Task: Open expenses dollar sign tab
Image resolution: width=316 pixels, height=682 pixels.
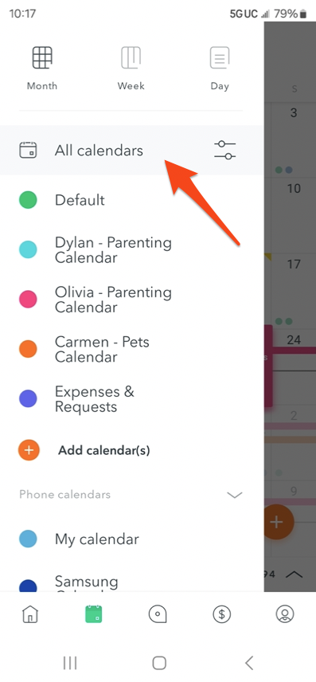Action: [x=222, y=614]
